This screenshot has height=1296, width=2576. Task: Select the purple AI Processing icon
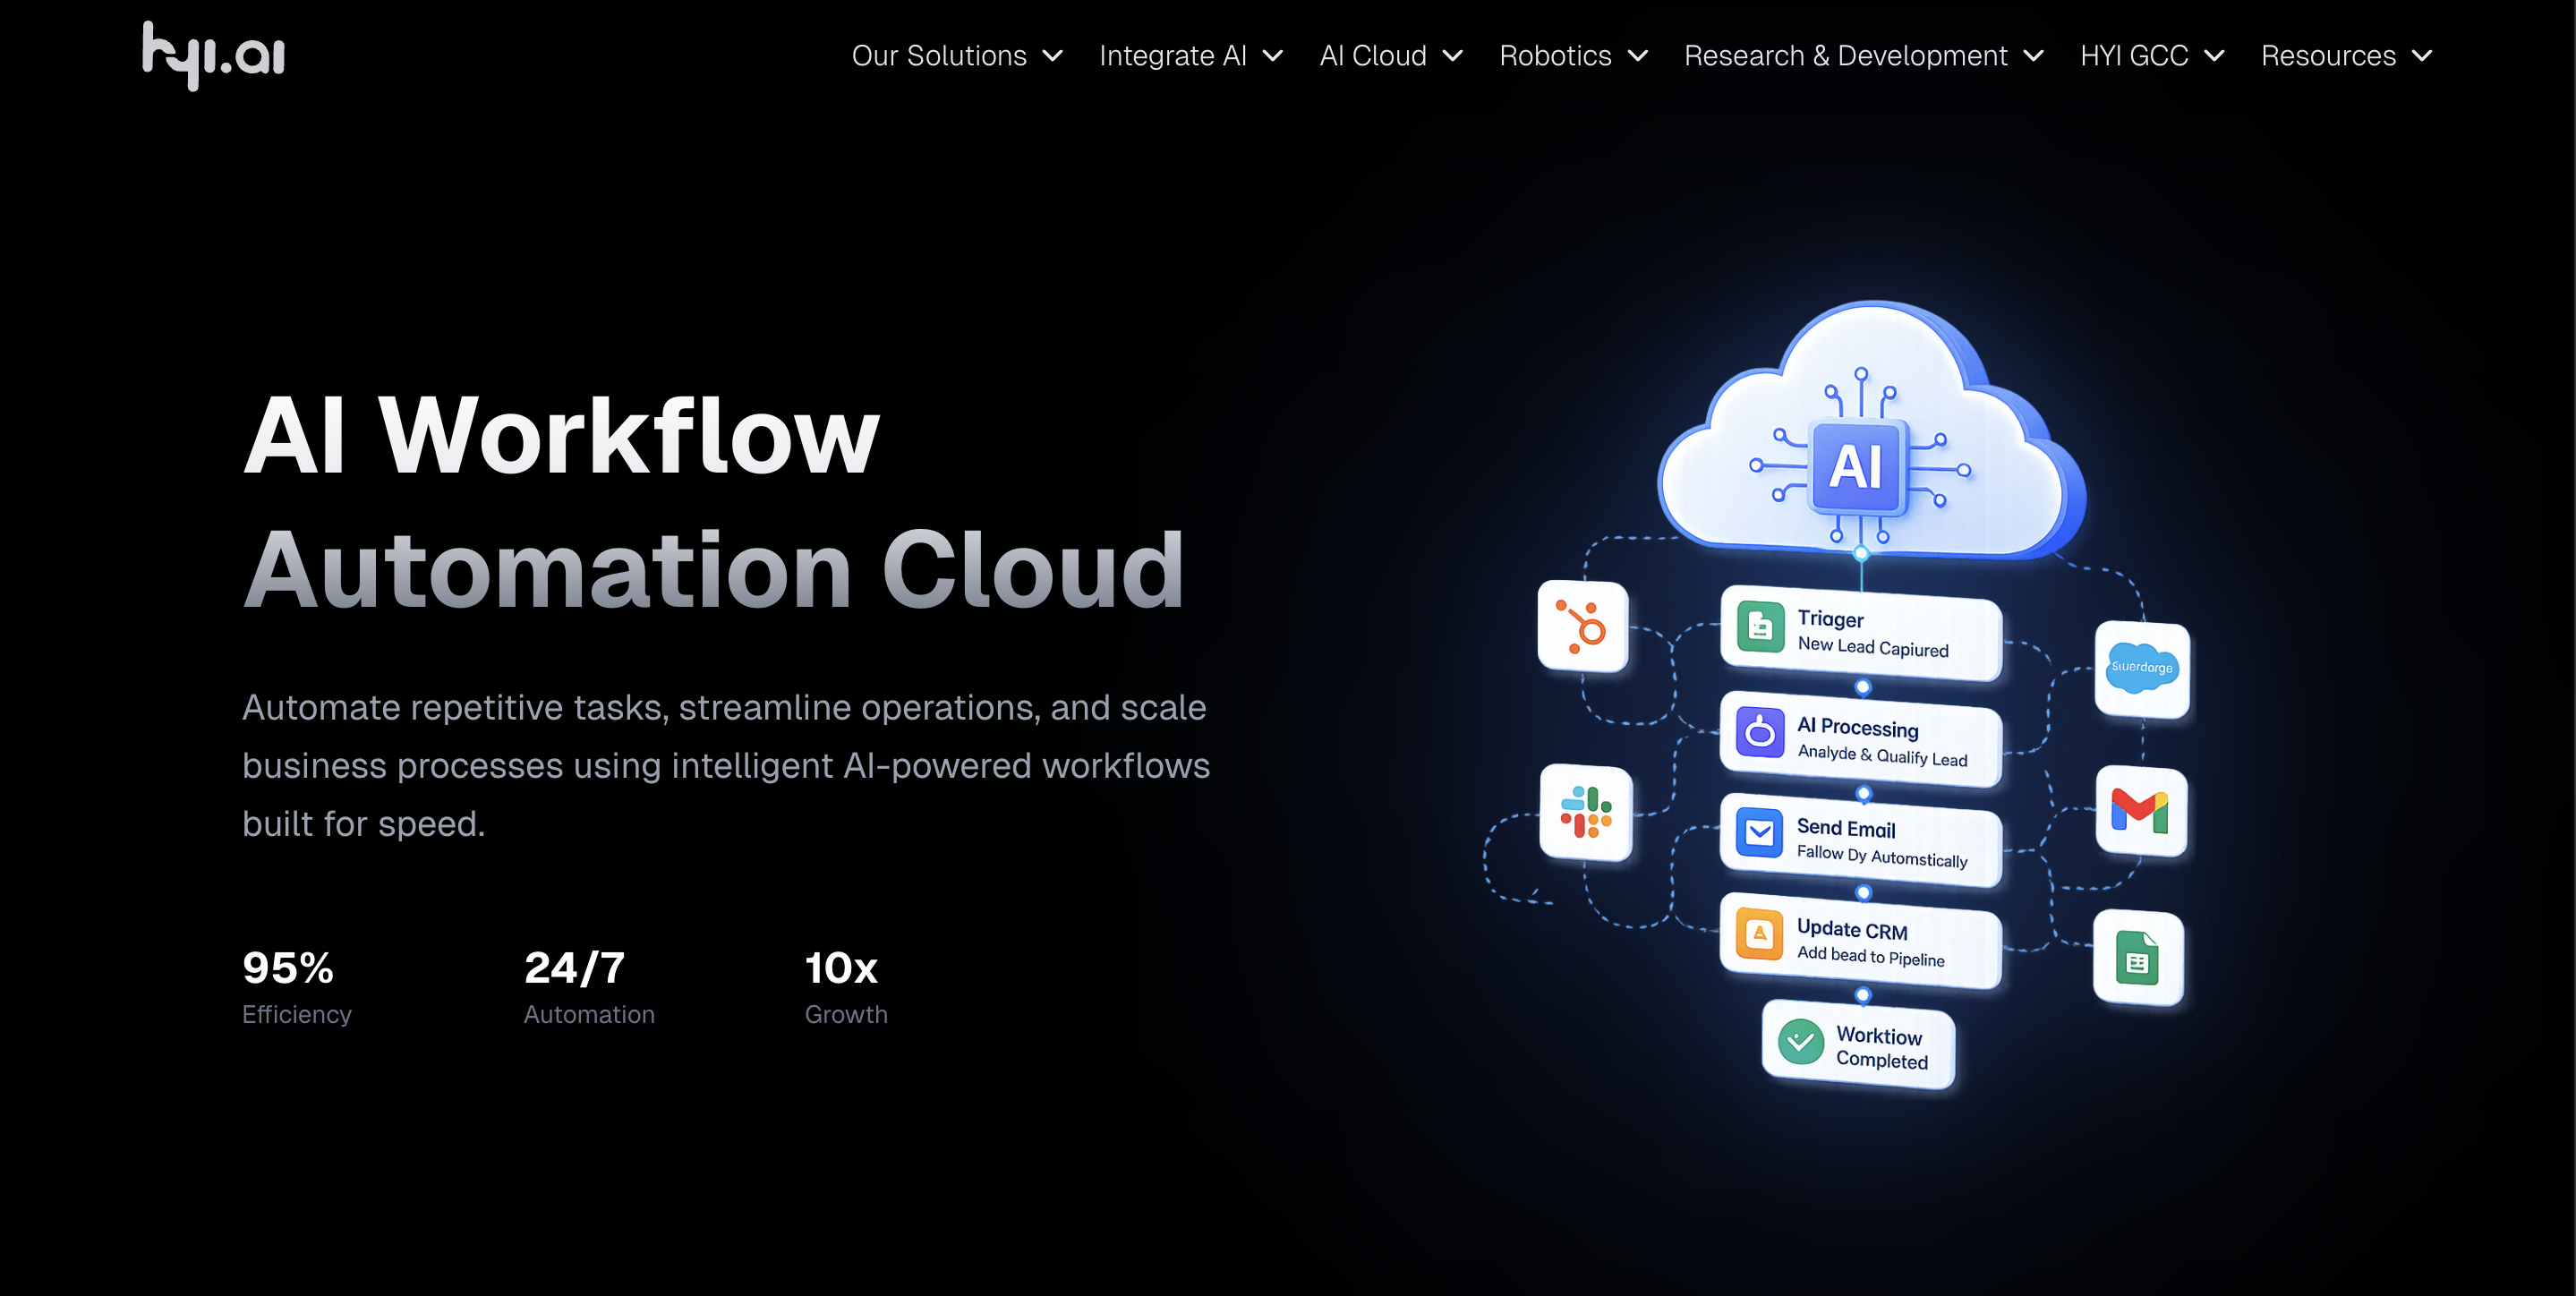tap(1760, 733)
